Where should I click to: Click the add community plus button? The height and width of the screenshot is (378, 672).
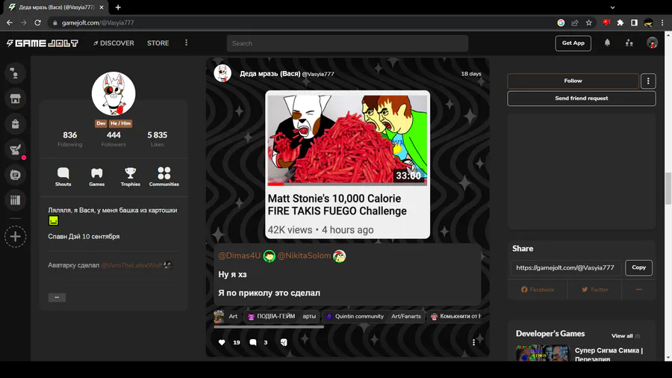click(15, 237)
